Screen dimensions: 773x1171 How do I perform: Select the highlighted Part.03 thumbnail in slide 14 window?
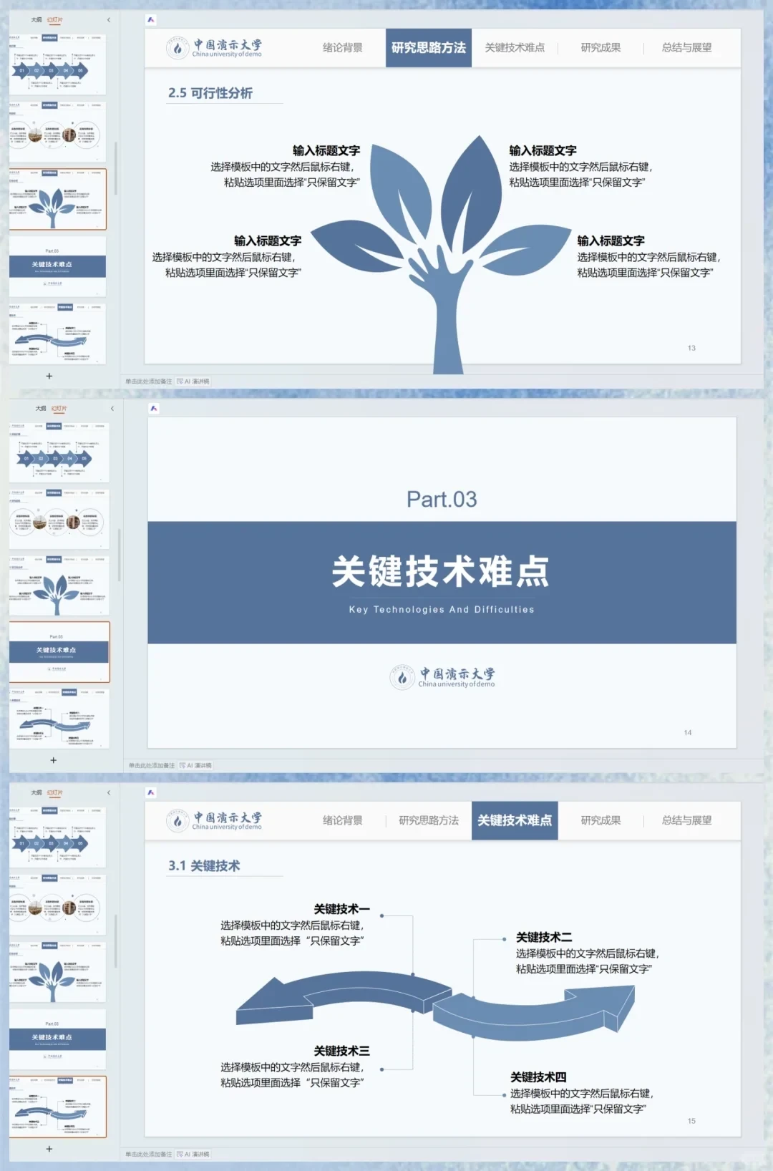point(59,652)
